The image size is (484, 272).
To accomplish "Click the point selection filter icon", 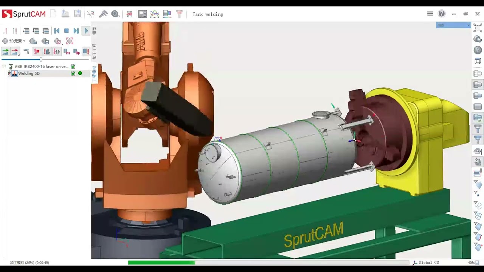I will point(478,193).
